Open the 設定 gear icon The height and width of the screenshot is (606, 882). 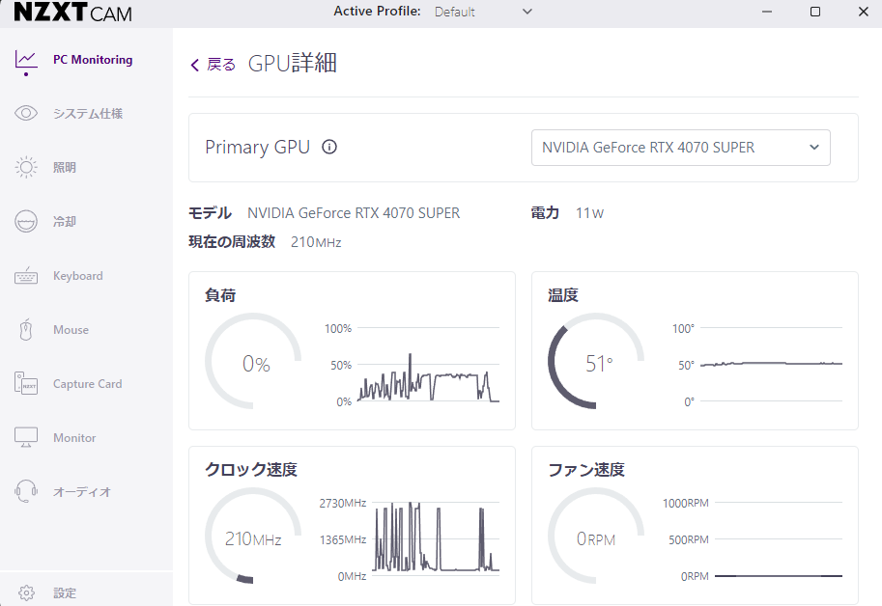click(26, 592)
